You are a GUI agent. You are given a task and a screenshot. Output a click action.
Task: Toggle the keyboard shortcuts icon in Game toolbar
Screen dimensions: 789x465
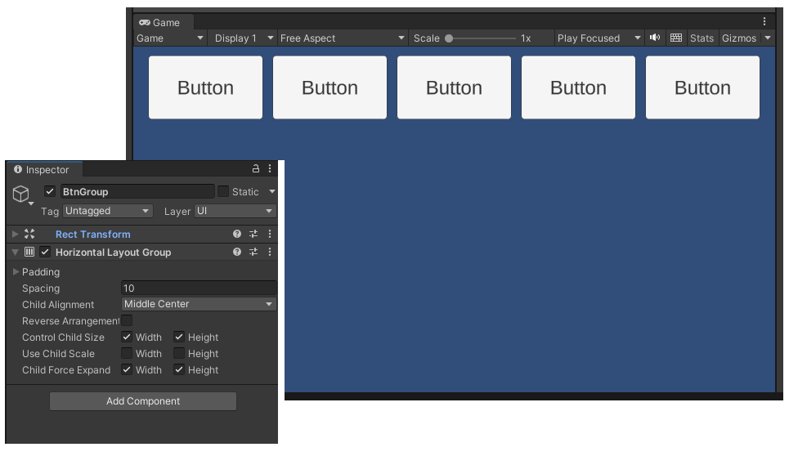click(x=676, y=38)
